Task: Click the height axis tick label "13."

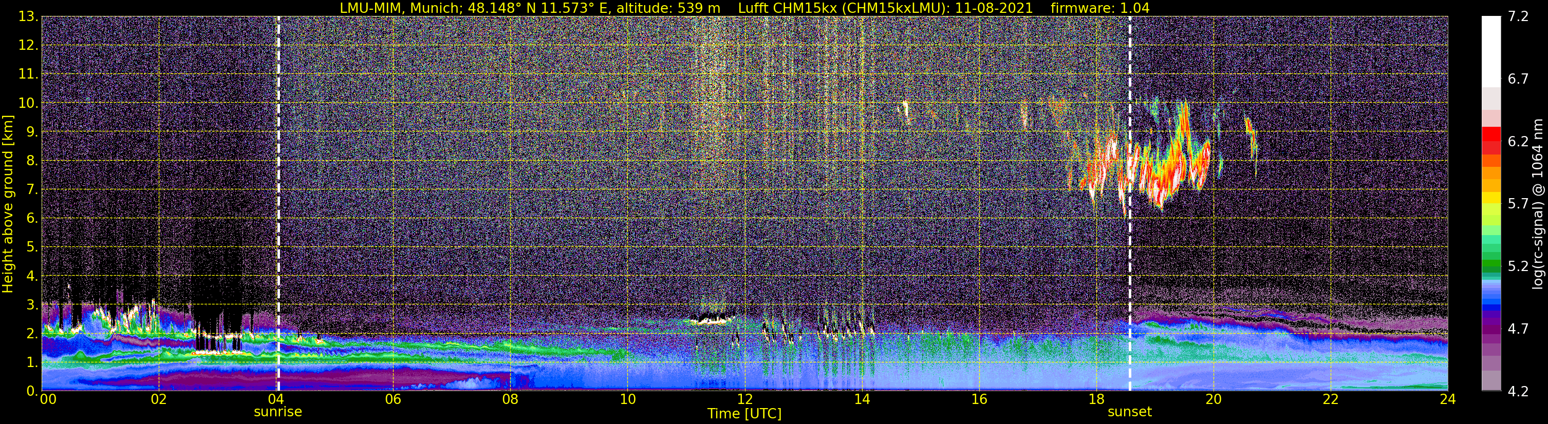Action: [x=28, y=17]
